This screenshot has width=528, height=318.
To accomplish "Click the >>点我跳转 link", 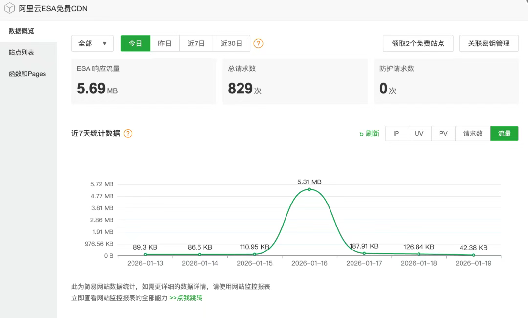I will click(x=186, y=297).
